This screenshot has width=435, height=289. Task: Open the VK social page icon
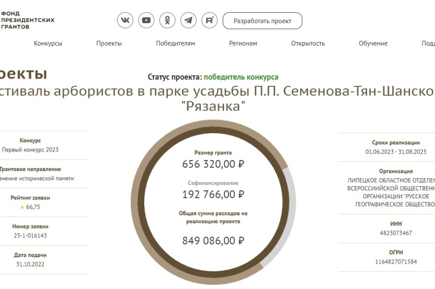pos(125,21)
